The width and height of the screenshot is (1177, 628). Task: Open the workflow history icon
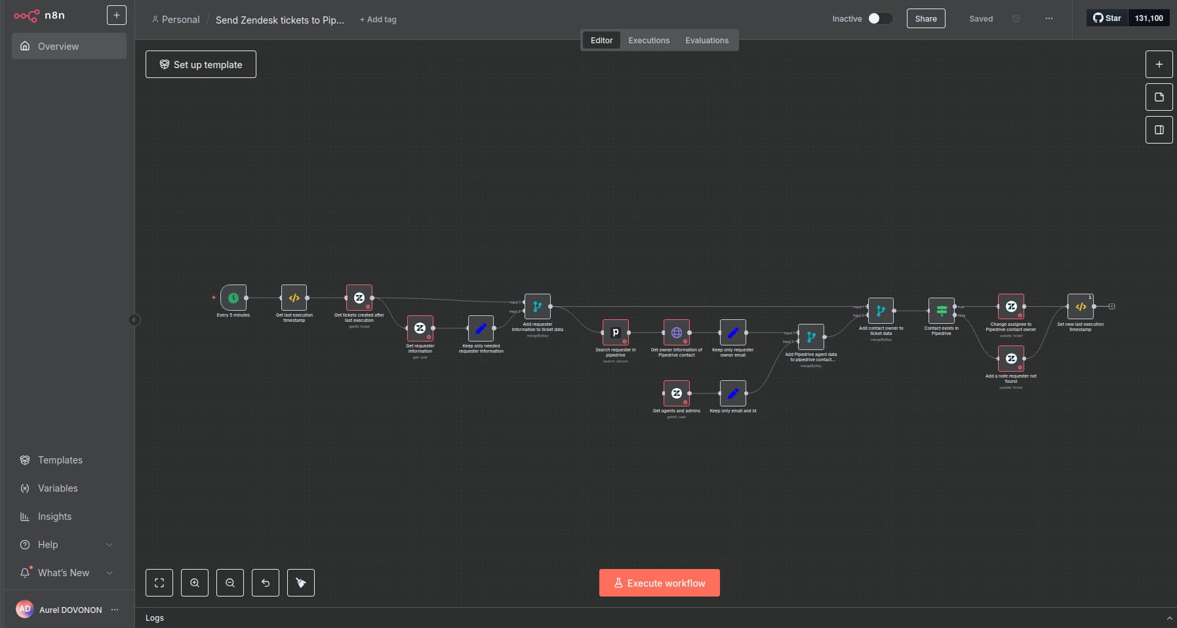[x=1016, y=18]
